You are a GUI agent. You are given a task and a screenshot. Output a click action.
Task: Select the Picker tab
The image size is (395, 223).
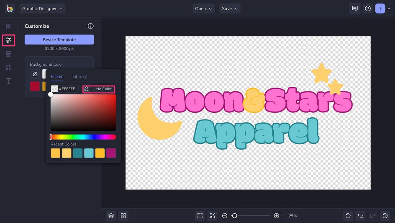coord(56,76)
